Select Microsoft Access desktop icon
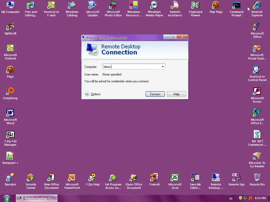The height and width of the screenshot is (202, 270). (x=257, y=95)
